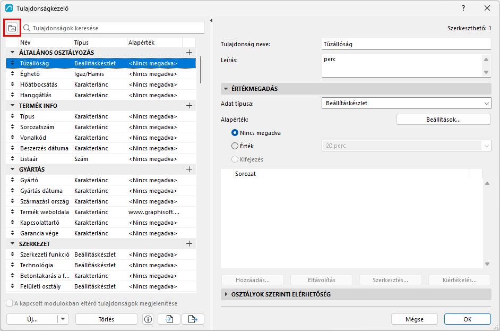
Task: Click the Törlés button
Action: [x=107, y=319]
